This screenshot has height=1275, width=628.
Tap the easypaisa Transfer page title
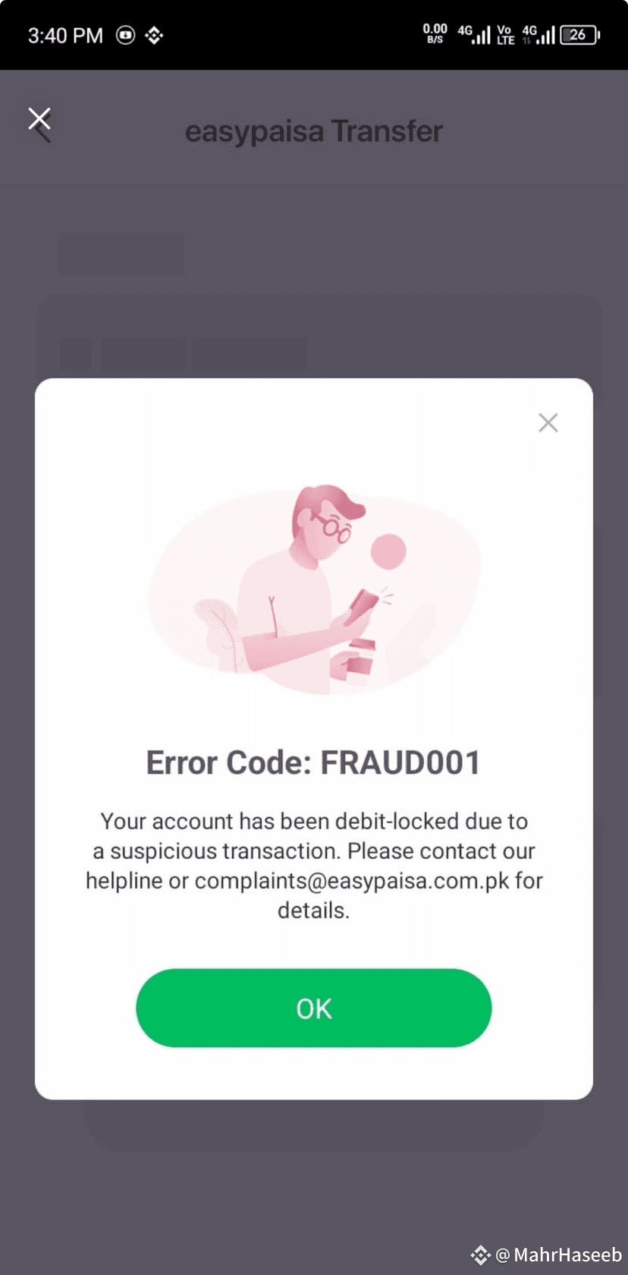coord(314,131)
